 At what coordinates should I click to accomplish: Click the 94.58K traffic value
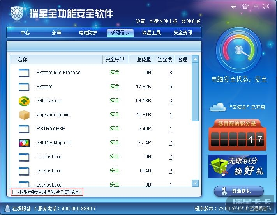[144, 101]
